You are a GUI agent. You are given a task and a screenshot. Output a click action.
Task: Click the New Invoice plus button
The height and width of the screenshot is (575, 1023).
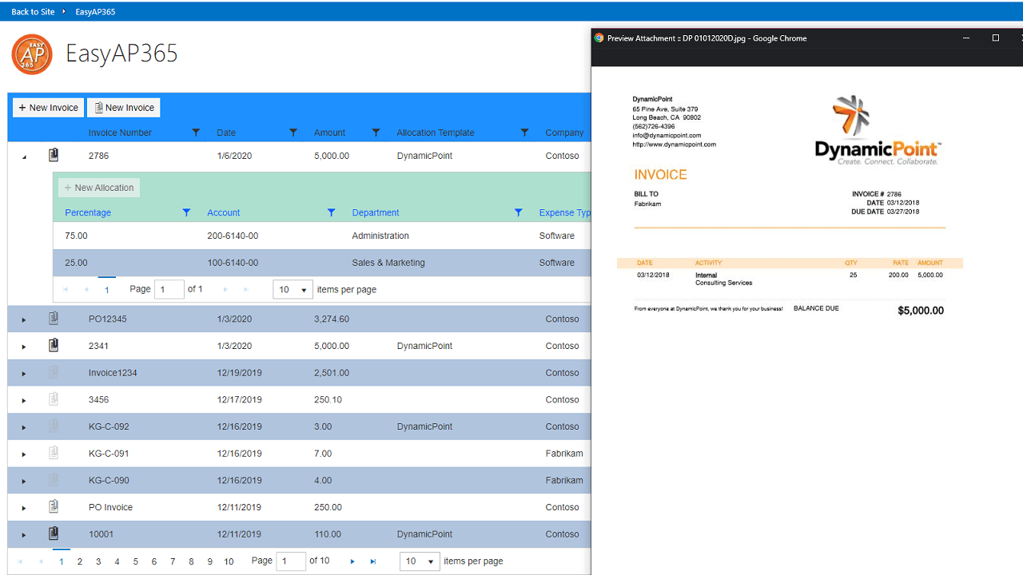(49, 108)
